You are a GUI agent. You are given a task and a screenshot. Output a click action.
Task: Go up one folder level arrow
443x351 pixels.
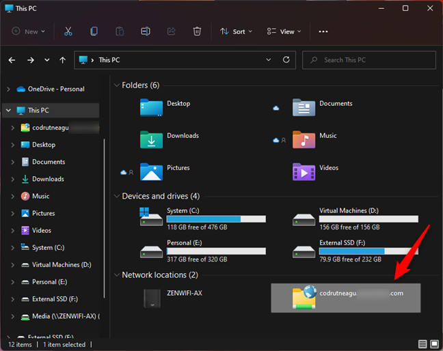point(63,60)
